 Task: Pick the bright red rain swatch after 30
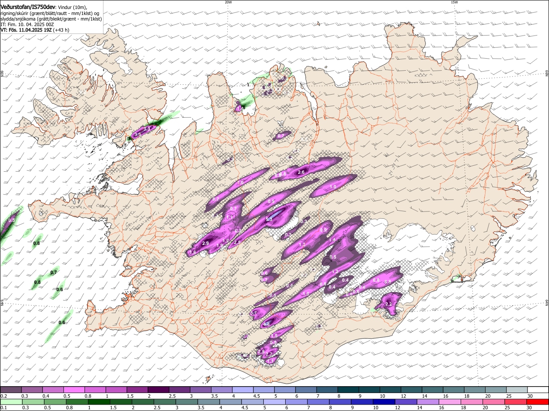(537, 402)
